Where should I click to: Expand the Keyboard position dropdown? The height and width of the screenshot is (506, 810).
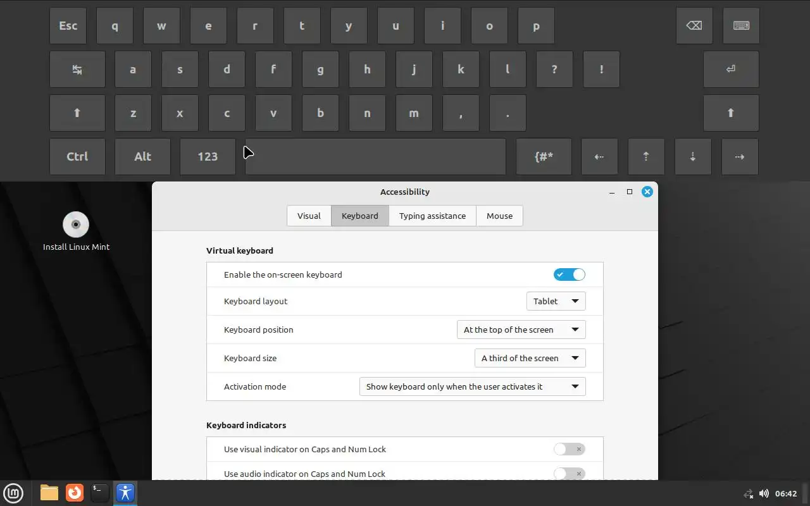(x=521, y=330)
